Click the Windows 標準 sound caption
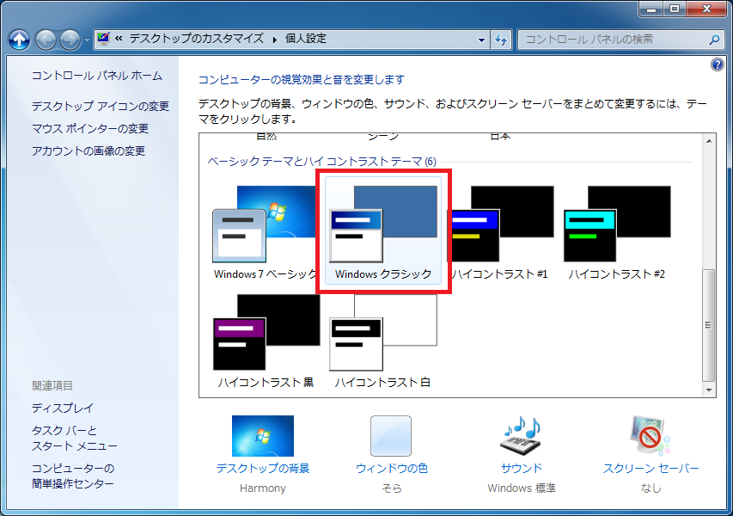Image resolution: width=733 pixels, height=516 pixels. 522,488
